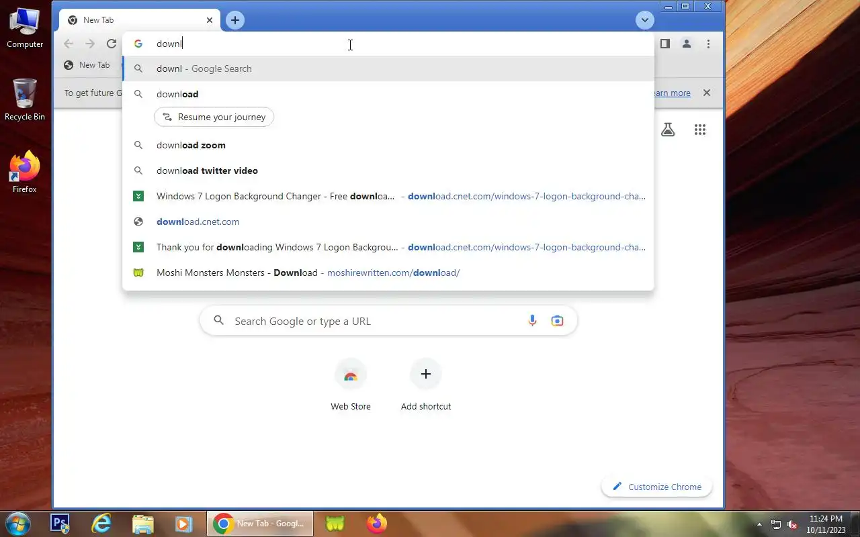Open Windows 7 Logon Background Changer Free download result
The width and height of the screenshot is (860, 537).
(388, 196)
